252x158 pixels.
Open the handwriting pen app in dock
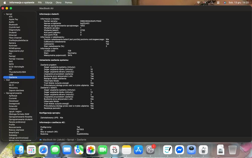(x=168, y=150)
